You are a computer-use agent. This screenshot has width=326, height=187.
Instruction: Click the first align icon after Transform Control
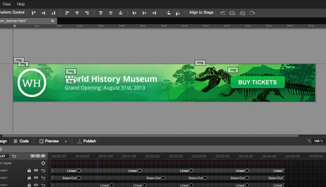pyautogui.click(x=34, y=13)
